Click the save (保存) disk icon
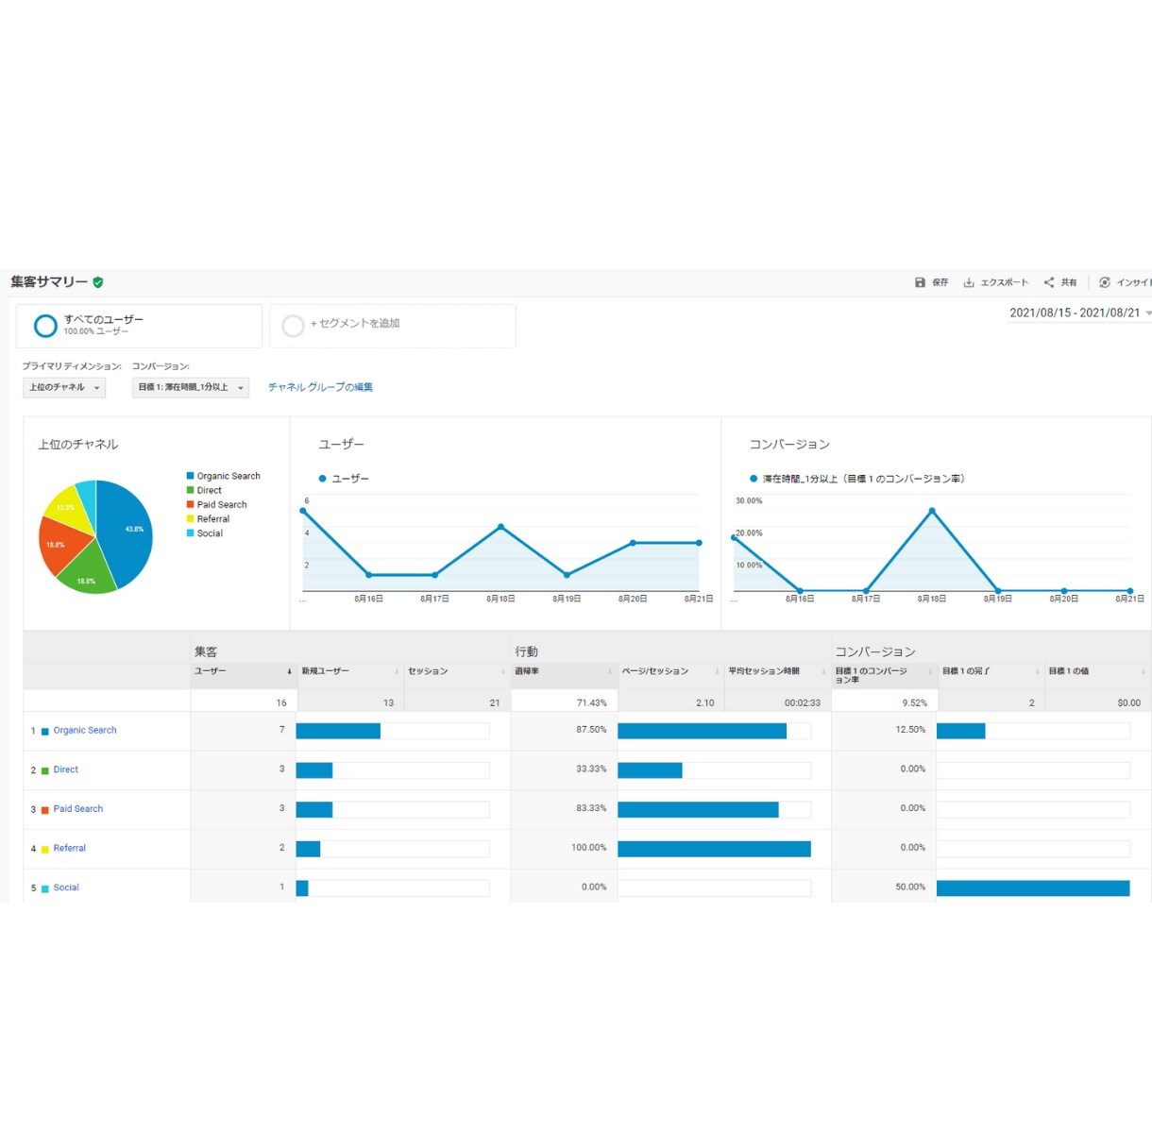 [920, 282]
